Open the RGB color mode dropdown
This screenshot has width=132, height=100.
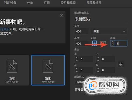tap(80, 82)
